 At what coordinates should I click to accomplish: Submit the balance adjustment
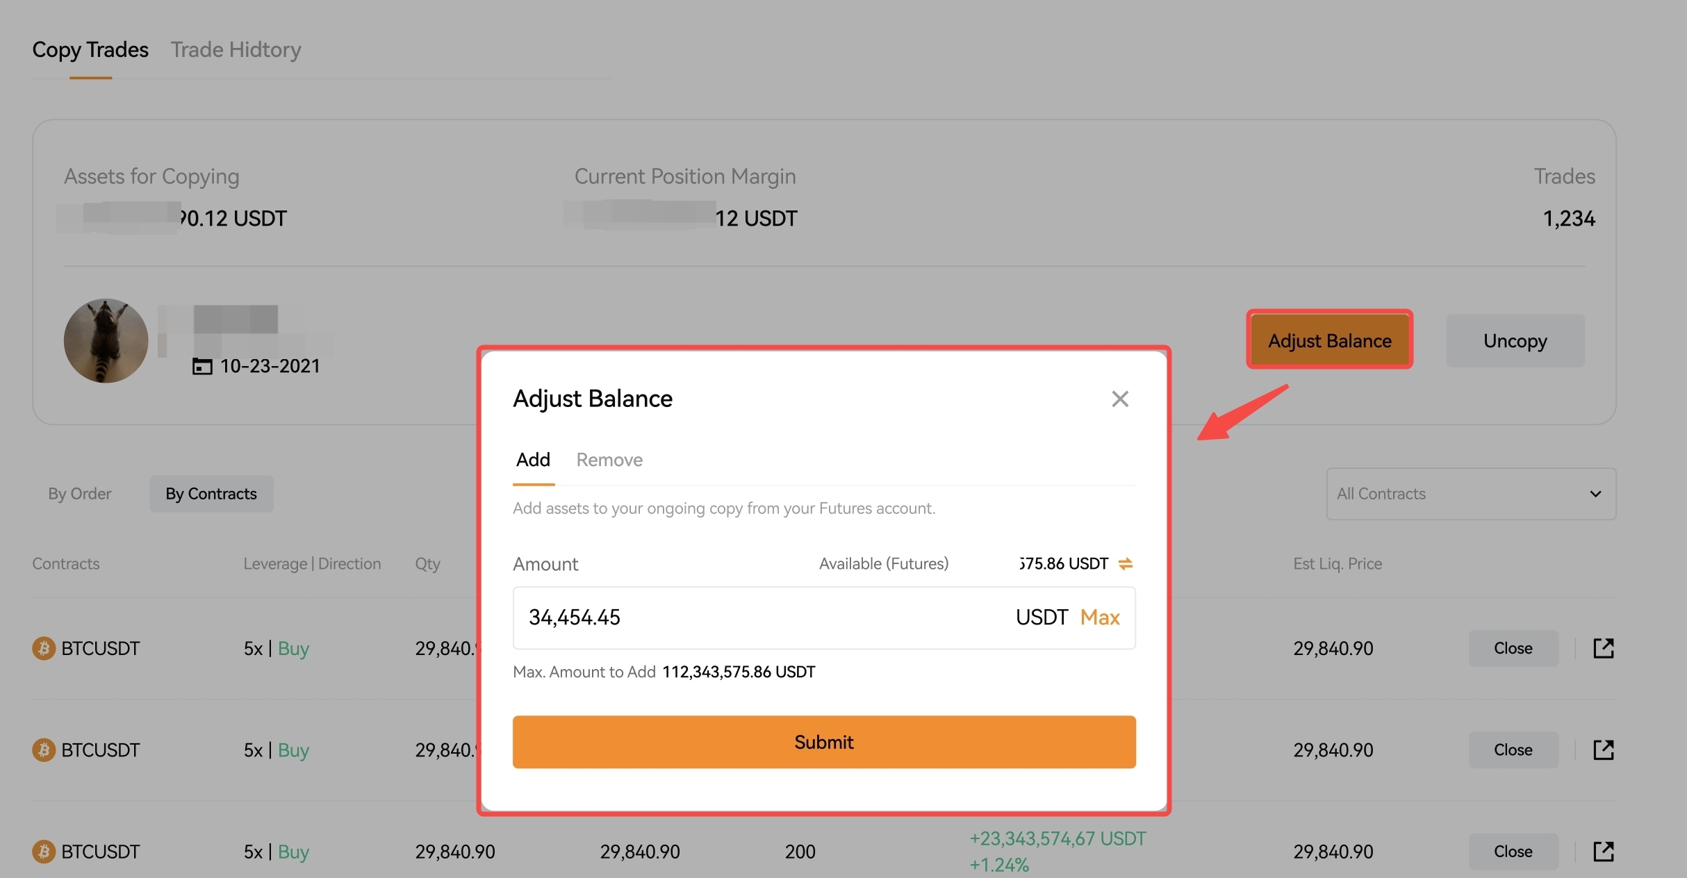pos(824,742)
